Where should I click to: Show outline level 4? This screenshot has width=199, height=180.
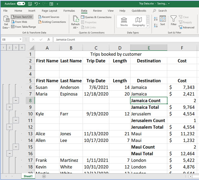point(22,48)
